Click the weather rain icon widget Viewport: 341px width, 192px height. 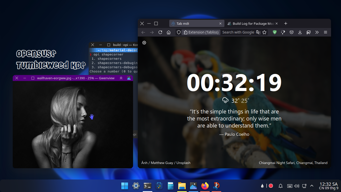pyautogui.click(x=225, y=100)
